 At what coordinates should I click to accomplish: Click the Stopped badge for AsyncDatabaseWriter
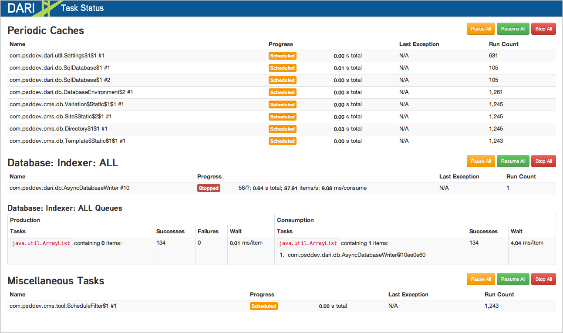pos(209,188)
